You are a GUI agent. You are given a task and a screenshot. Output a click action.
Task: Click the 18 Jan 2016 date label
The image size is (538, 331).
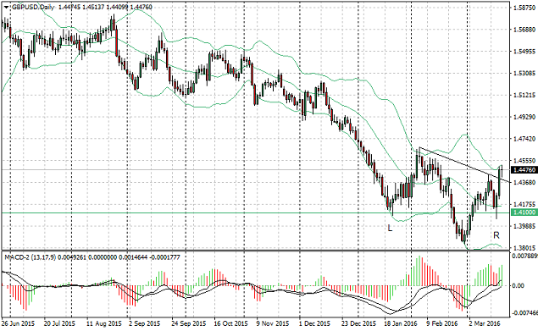(x=401, y=323)
